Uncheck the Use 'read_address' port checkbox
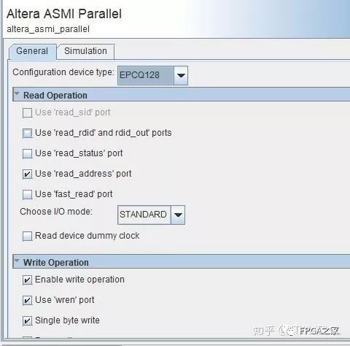 27,174
